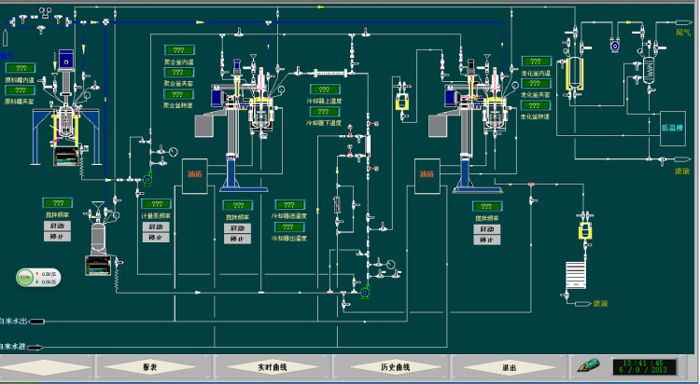Click the pen/notebook icon beside the clock

[x=588, y=365]
